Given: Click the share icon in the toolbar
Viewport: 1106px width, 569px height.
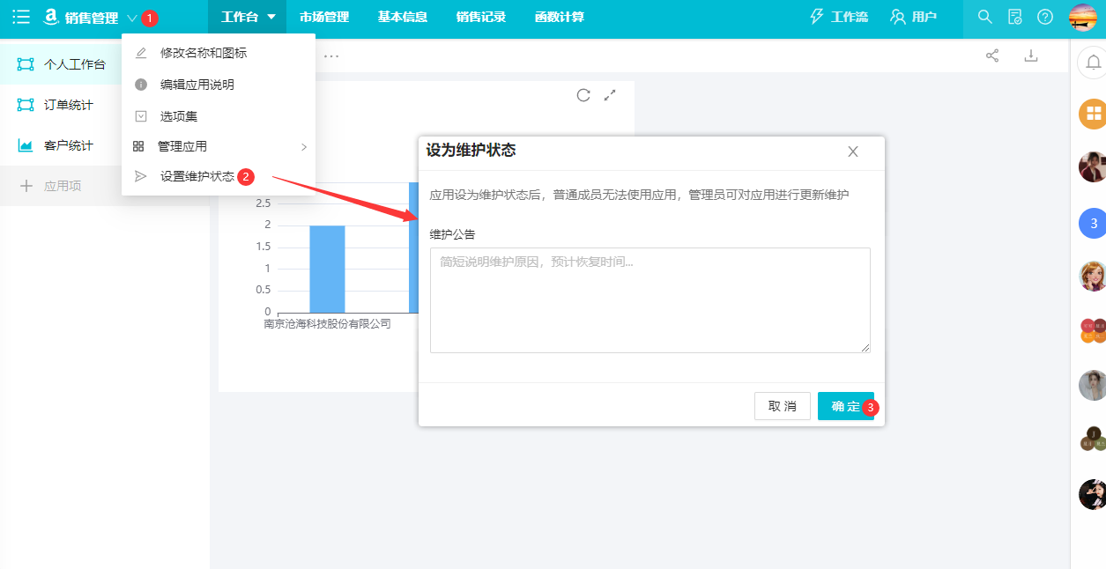Looking at the screenshot, I should pos(992,56).
